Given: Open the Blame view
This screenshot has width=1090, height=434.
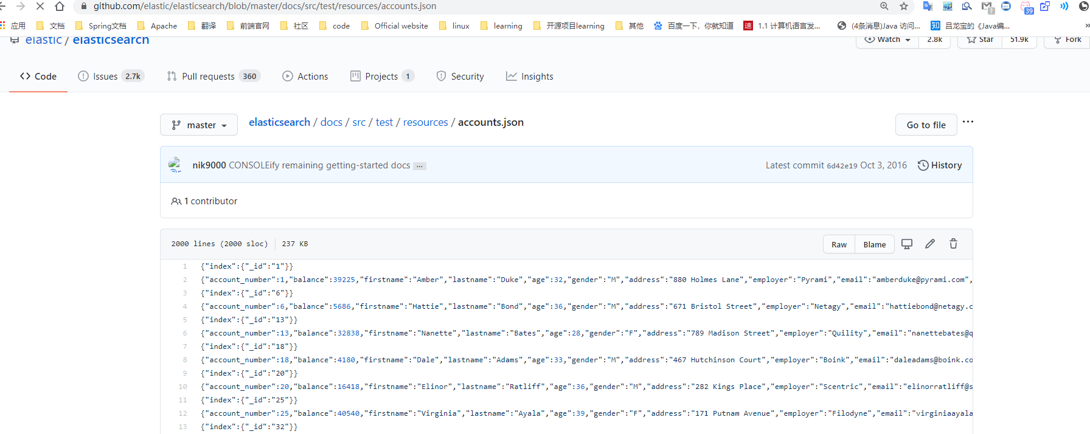Looking at the screenshot, I should (874, 244).
